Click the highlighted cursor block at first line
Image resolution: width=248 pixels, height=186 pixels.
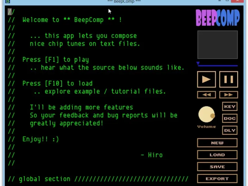tap(10, 12)
